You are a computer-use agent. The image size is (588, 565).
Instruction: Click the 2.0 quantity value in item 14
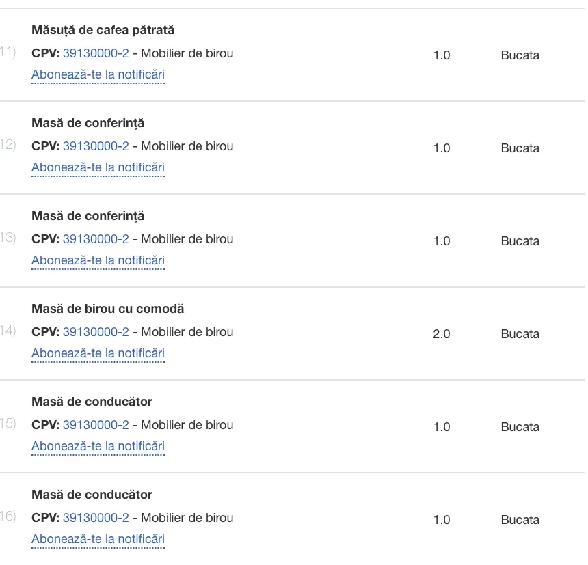(442, 334)
